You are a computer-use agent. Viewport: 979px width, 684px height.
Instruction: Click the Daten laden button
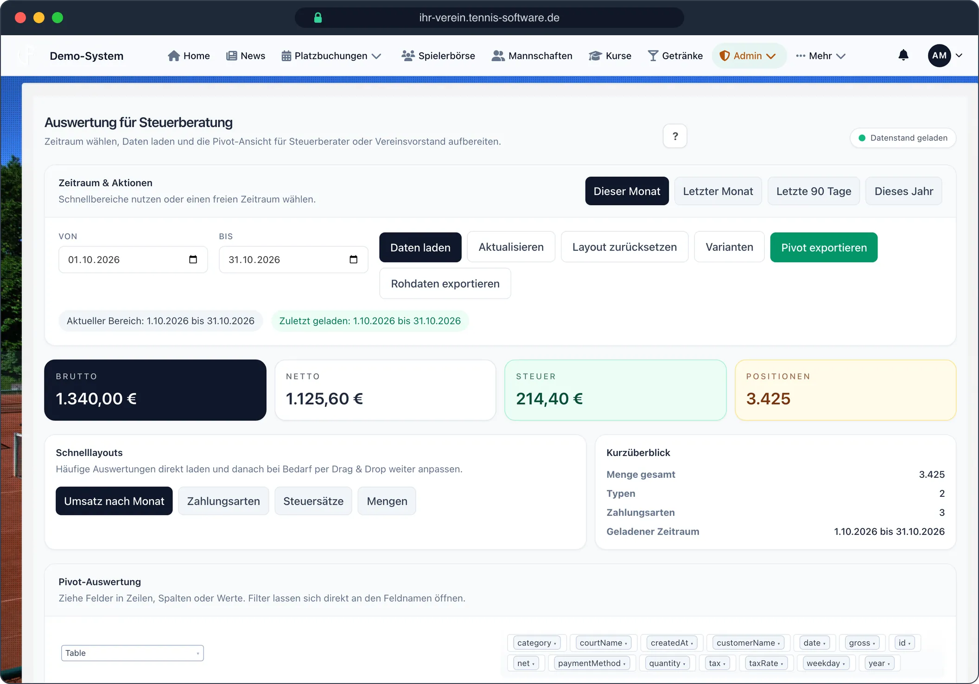pyautogui.click(x=420, y=247)
